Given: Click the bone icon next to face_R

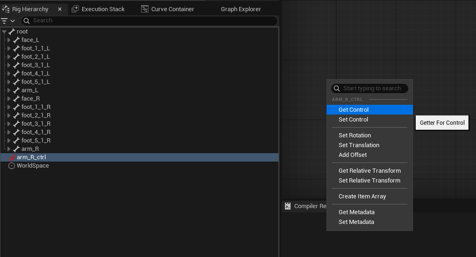Looking at the screenshot, I should click(x=16, y=99).
